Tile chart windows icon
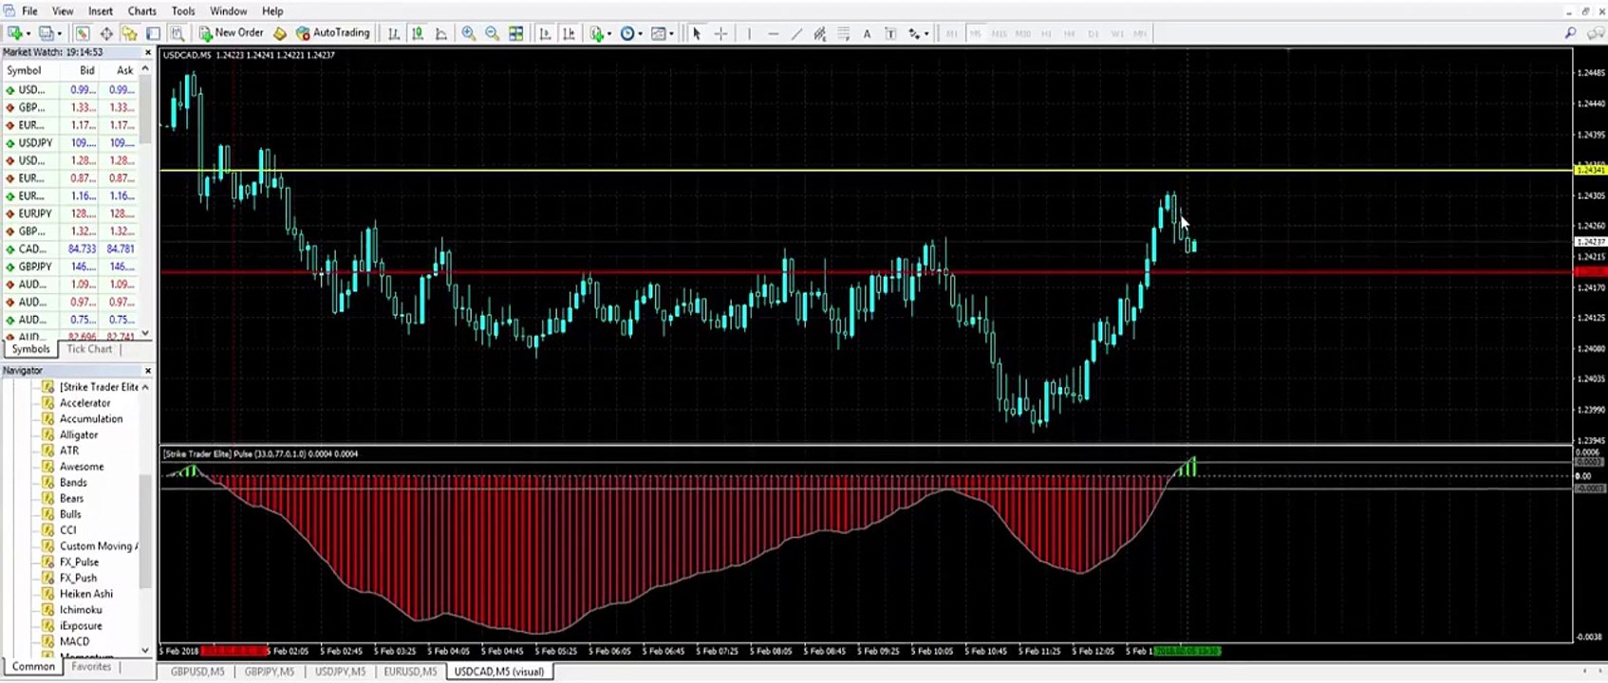1608x683 pixels. (x=515, y=33)
